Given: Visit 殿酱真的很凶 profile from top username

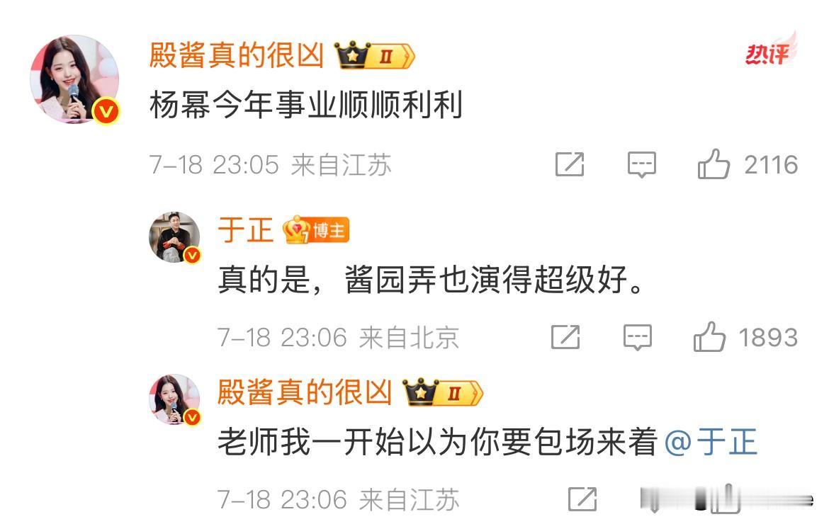Looking at the screenshot, I should tap(237, 55).
